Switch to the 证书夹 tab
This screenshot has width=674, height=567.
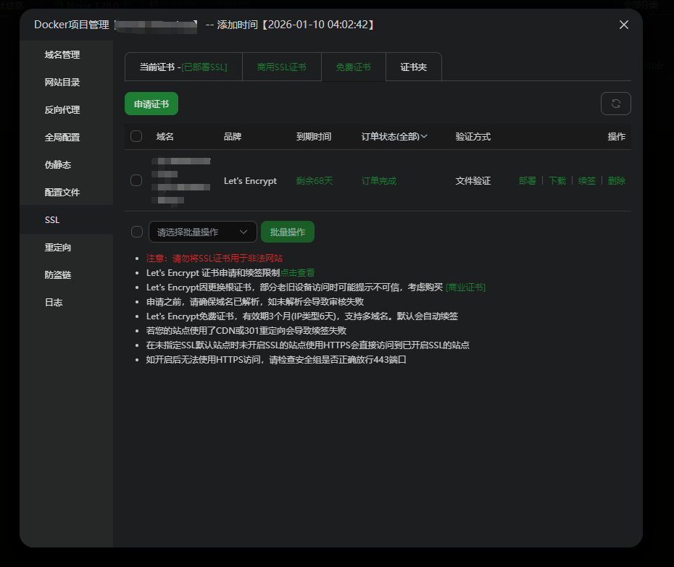[x=413, y=67]
